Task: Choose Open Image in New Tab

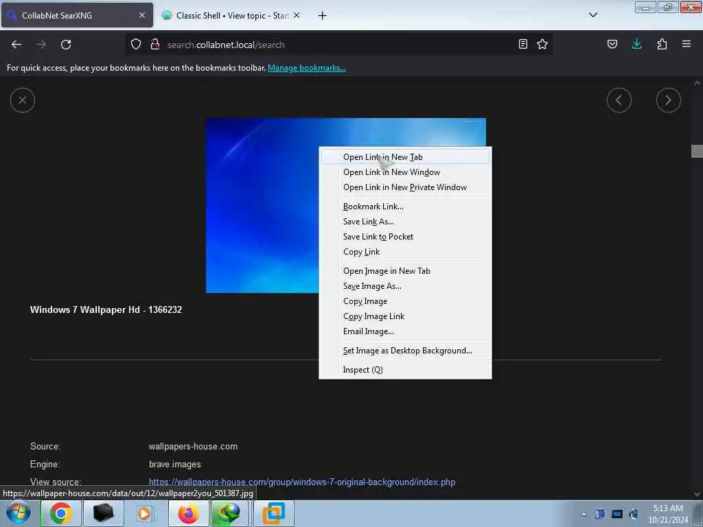Action: pyautogui.click(x=405, y=271)
